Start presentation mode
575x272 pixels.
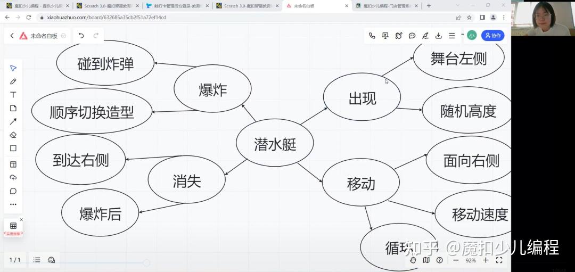point(385,36)
